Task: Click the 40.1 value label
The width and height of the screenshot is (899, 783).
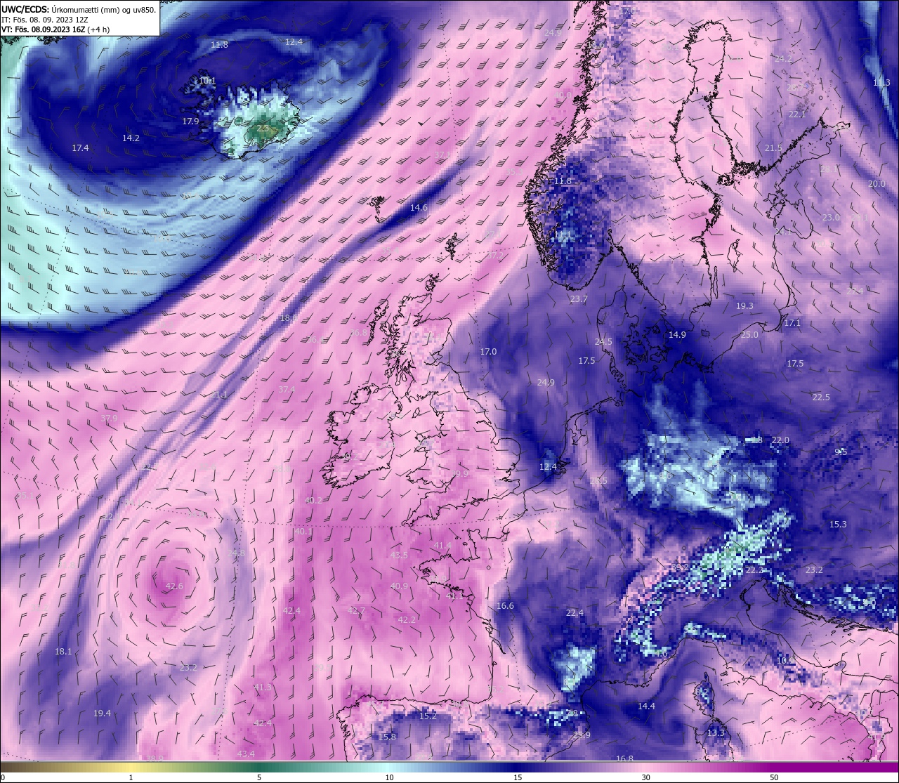Action: [303, 532]
